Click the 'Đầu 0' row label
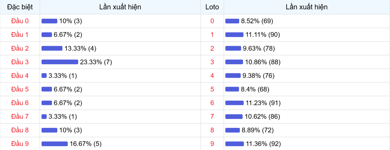The image size is (390, 150). (20, 21)
